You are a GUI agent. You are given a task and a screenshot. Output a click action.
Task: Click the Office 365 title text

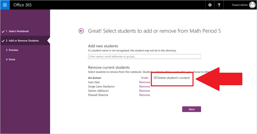coord(23,5)
